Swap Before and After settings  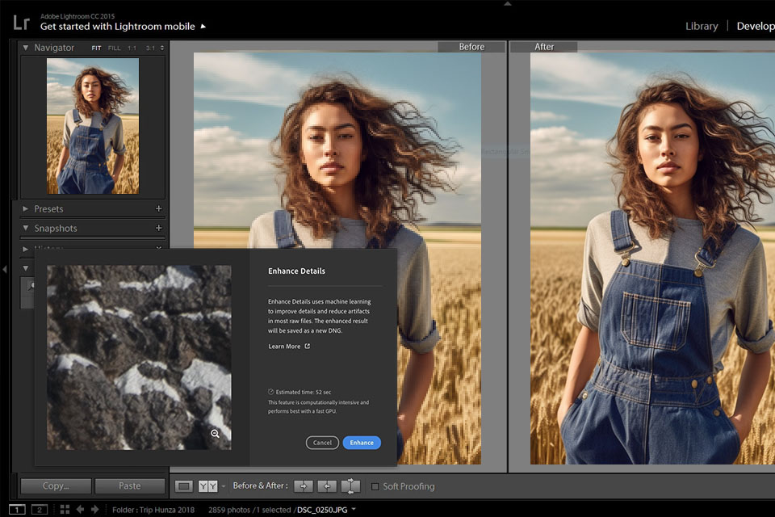pyautogui.click(x=350, y=486)
